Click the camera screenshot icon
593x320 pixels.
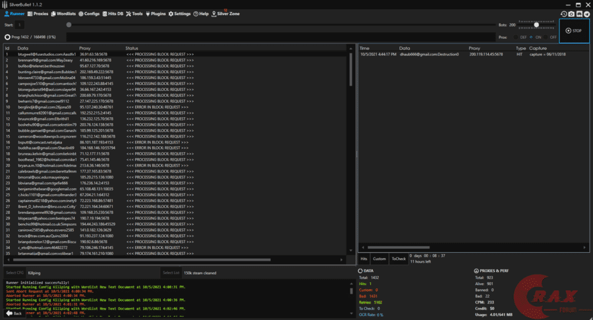click(572, 14)
